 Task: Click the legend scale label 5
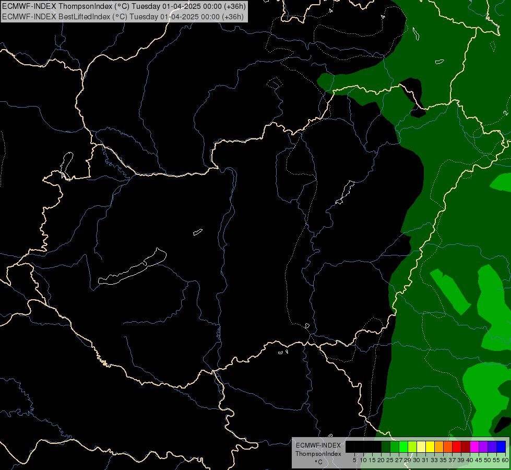354,460
